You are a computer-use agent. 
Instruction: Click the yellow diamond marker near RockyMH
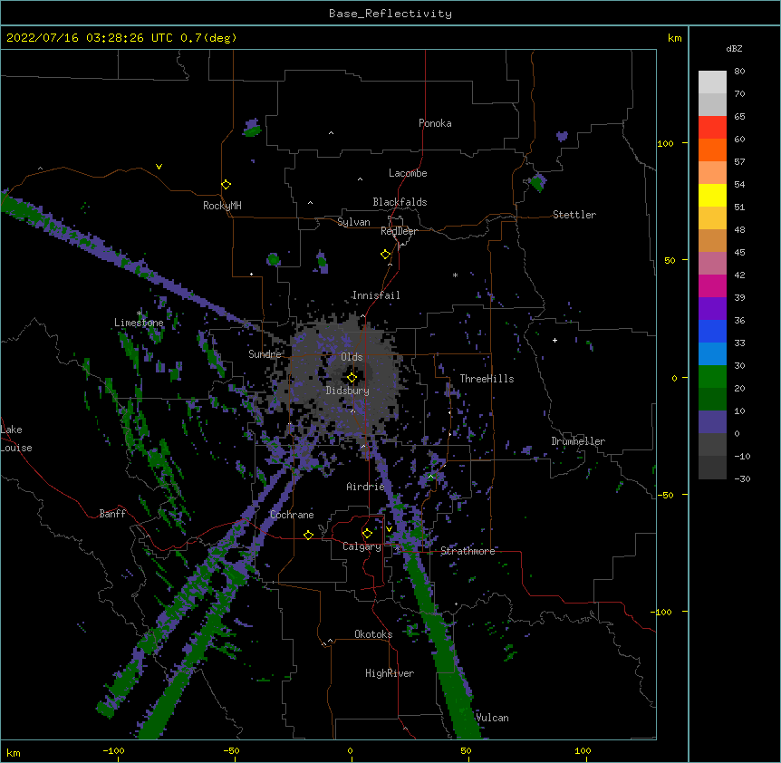(226, 185)
